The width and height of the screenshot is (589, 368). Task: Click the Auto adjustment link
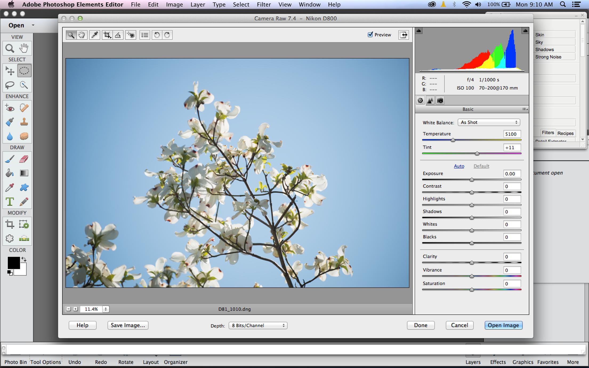point(459,166)
